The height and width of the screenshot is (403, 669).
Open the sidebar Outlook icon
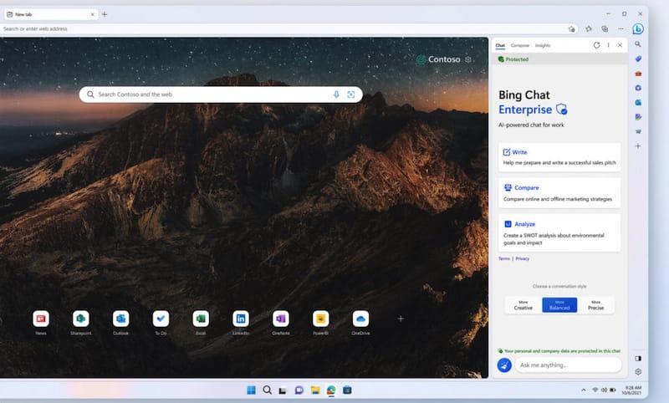[x=638, y=102]
